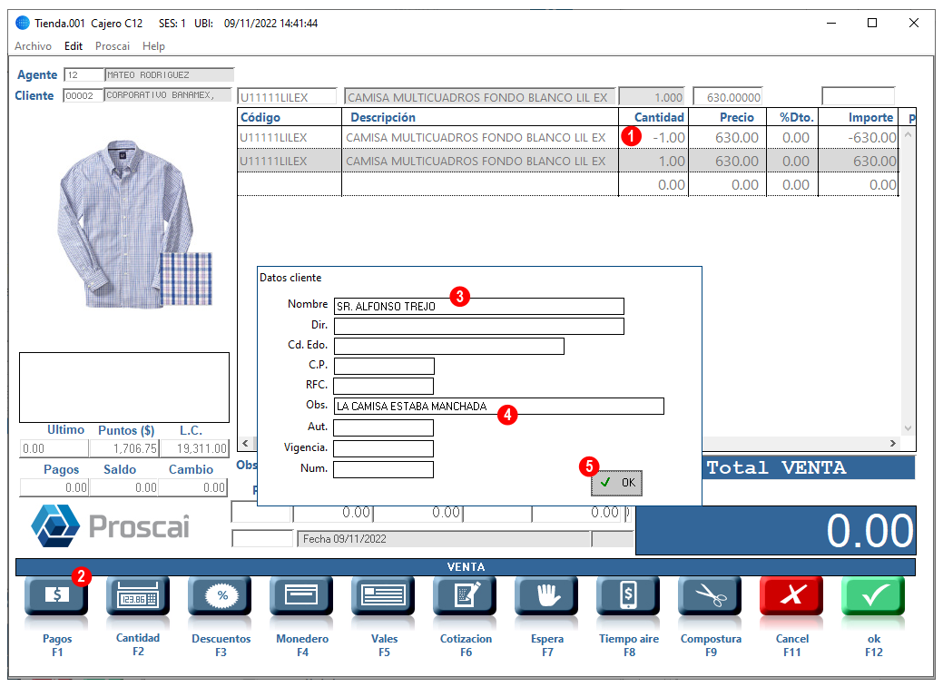
Task: Click the Ultimo value field 0.00
Action: tap(54, 449)
